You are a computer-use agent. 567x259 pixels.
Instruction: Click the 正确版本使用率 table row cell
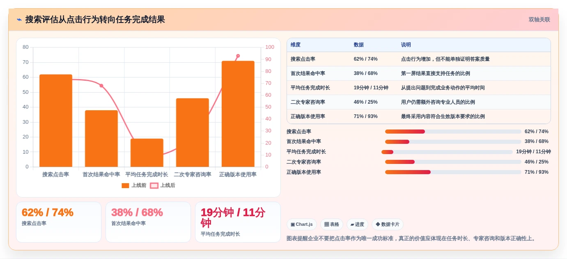[x=308, y=117]
